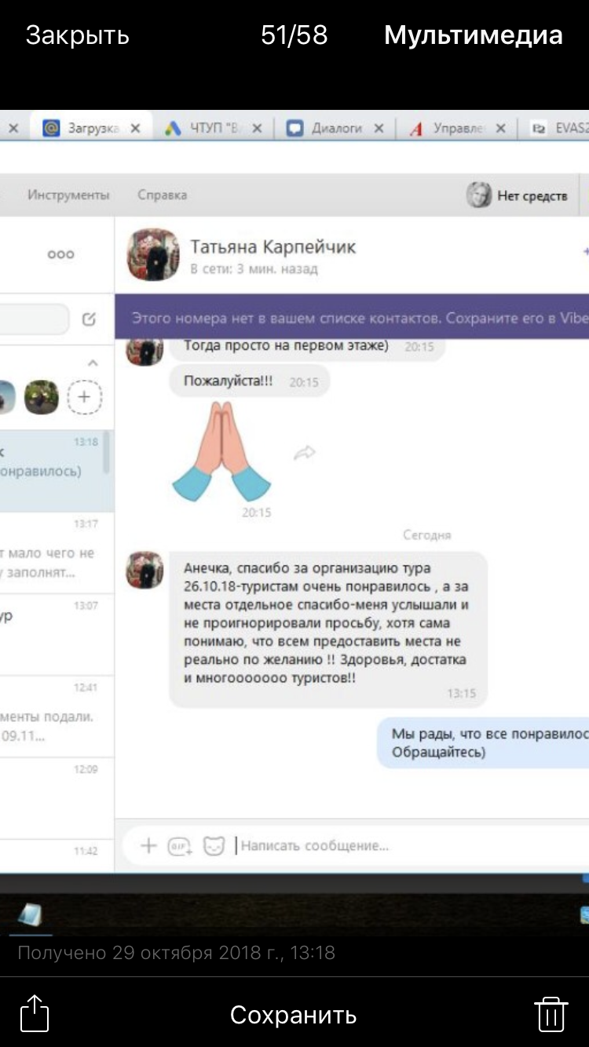
Task: Click the Нет средств account button
Action: [x=520, y=195]
